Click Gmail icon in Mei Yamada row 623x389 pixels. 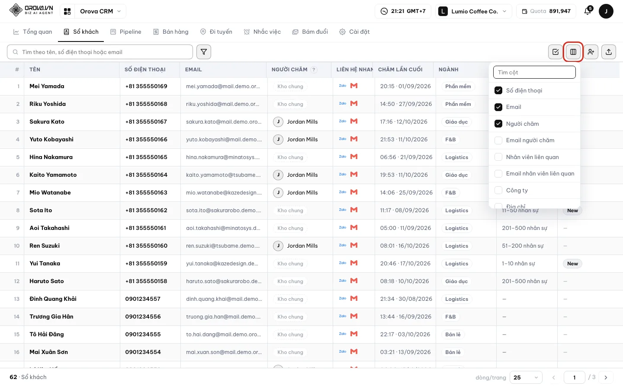click(x=354, y=86)
